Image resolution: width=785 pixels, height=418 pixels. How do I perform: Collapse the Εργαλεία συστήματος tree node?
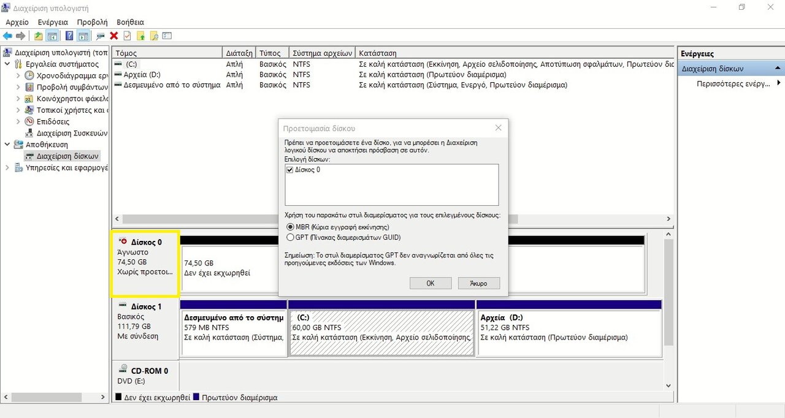pyautogui.click(x=7, y=64)
